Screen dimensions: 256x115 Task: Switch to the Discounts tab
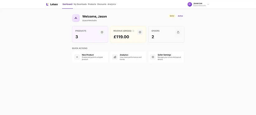102,4
